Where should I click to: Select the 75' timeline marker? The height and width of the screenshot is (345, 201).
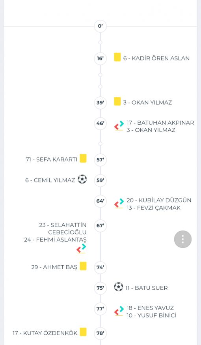point(100,288)
